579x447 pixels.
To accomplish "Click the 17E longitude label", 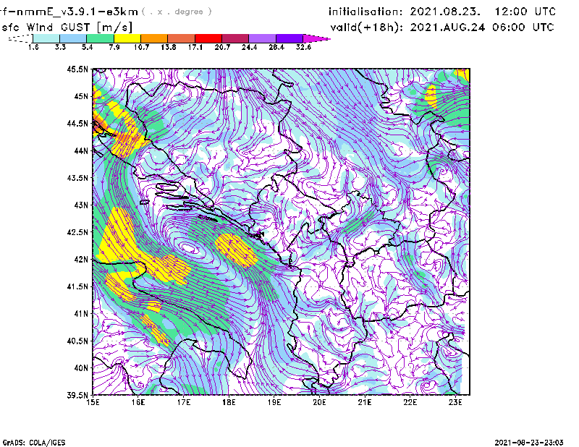I will pos(184,402).
